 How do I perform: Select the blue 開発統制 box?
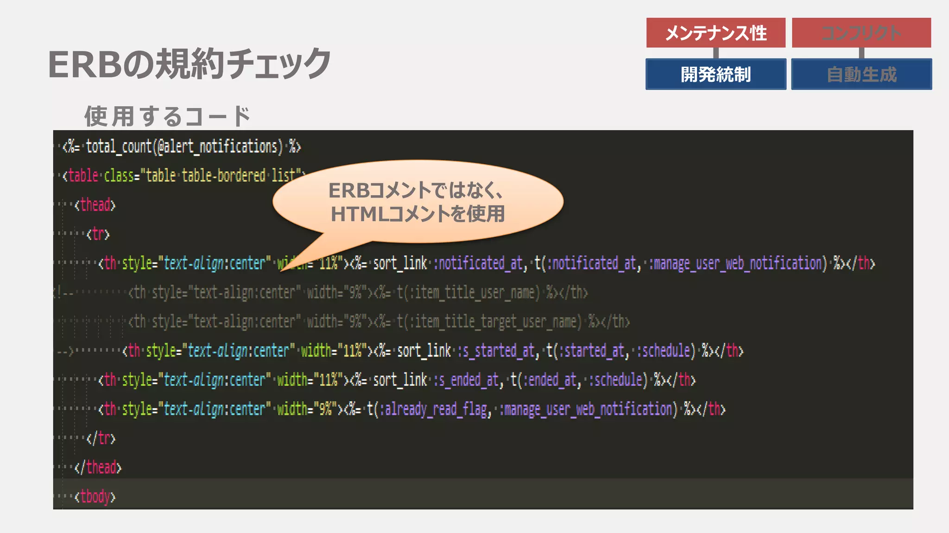(x=716, y=74)
